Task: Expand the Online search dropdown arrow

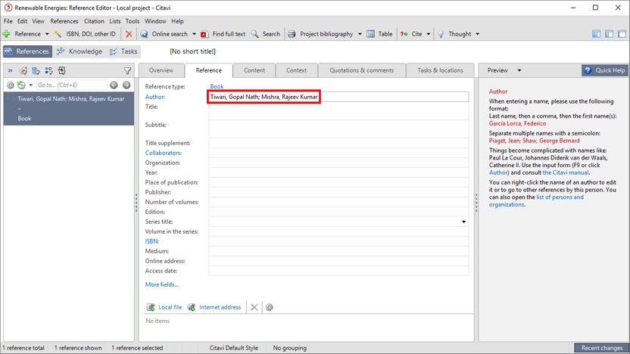Action: [194, 34]
